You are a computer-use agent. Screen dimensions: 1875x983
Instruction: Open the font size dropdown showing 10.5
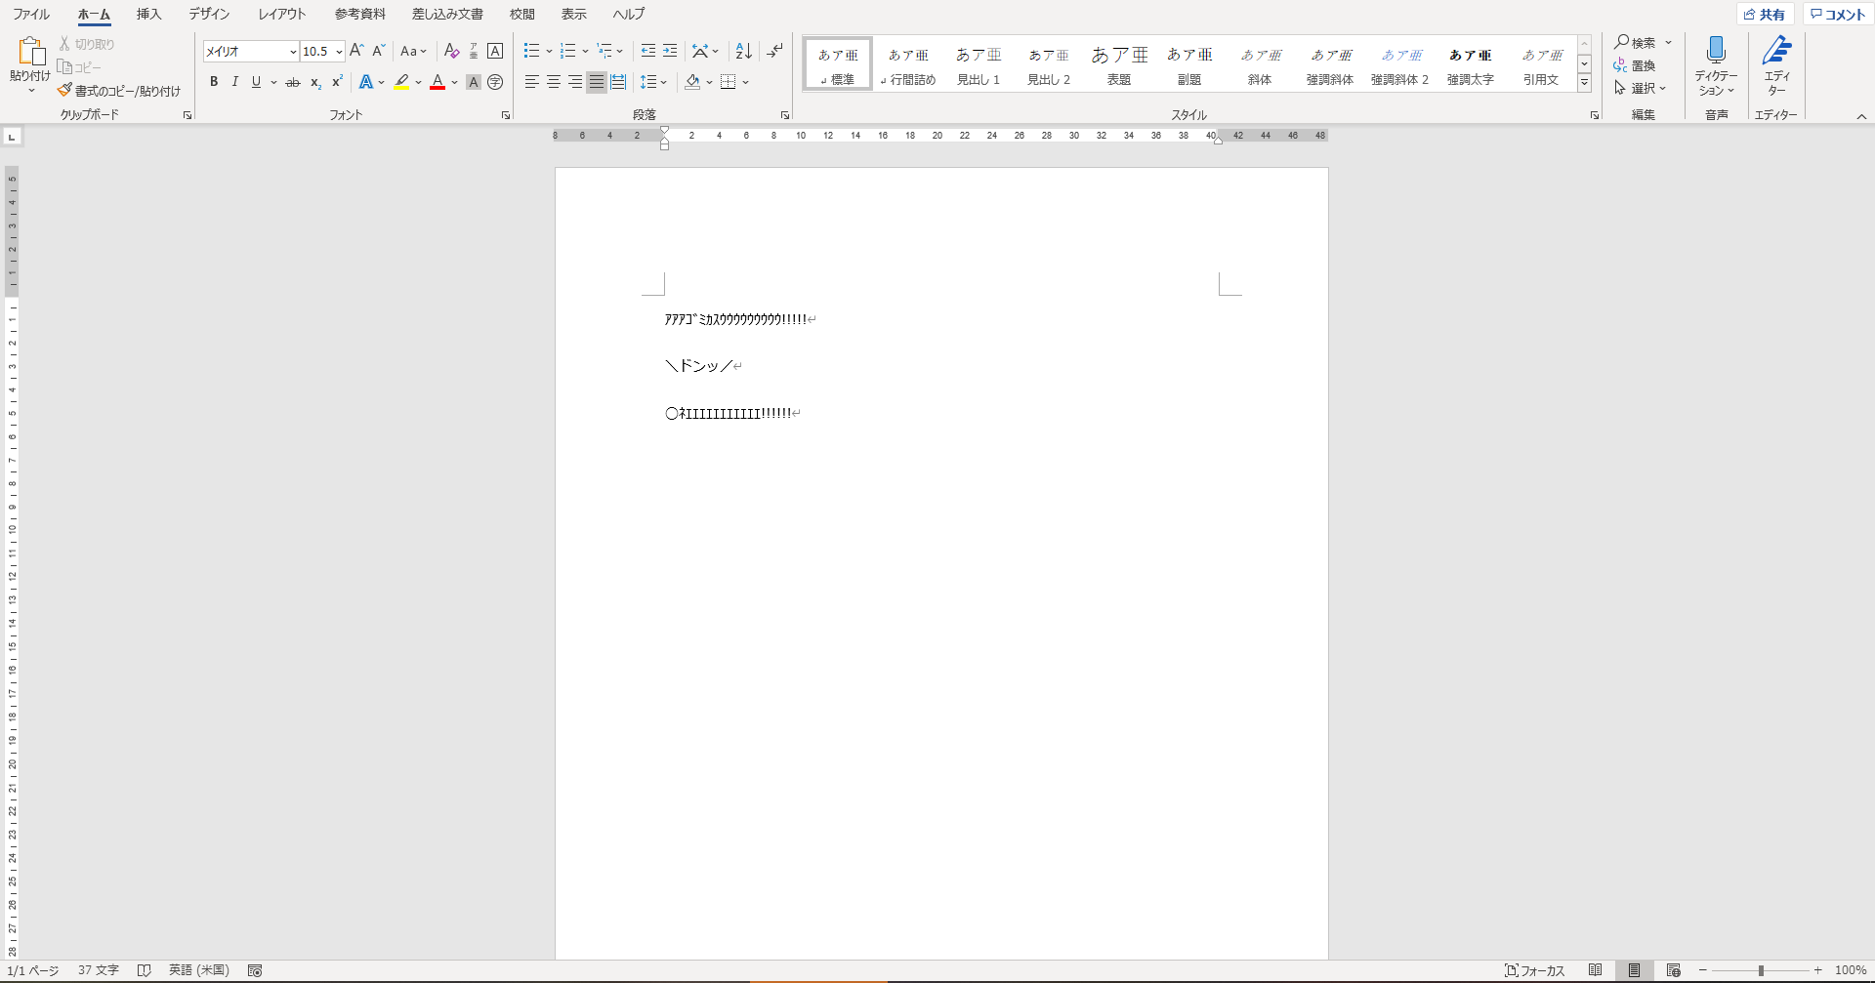339,52
